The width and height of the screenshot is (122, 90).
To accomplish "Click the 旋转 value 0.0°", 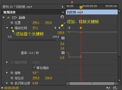I will [35, 73].
